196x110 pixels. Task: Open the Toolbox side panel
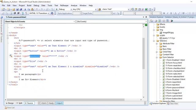1,37
